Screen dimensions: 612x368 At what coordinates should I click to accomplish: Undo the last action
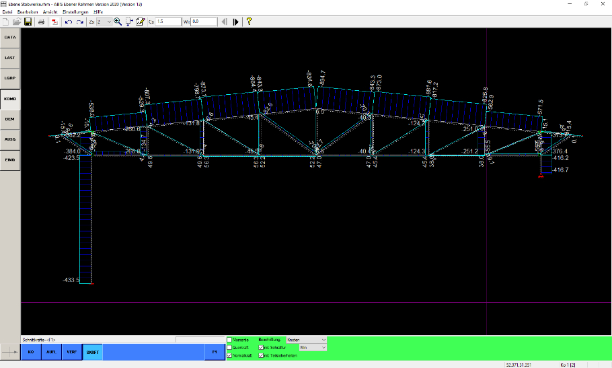(69, 22)
